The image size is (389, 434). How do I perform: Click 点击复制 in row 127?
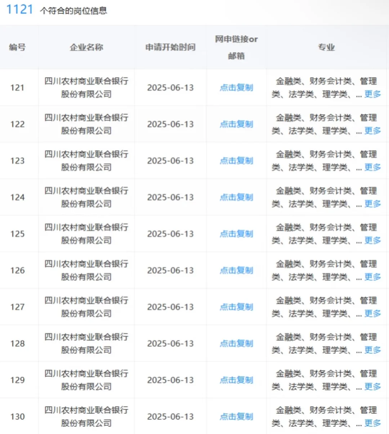click(236, 307)
